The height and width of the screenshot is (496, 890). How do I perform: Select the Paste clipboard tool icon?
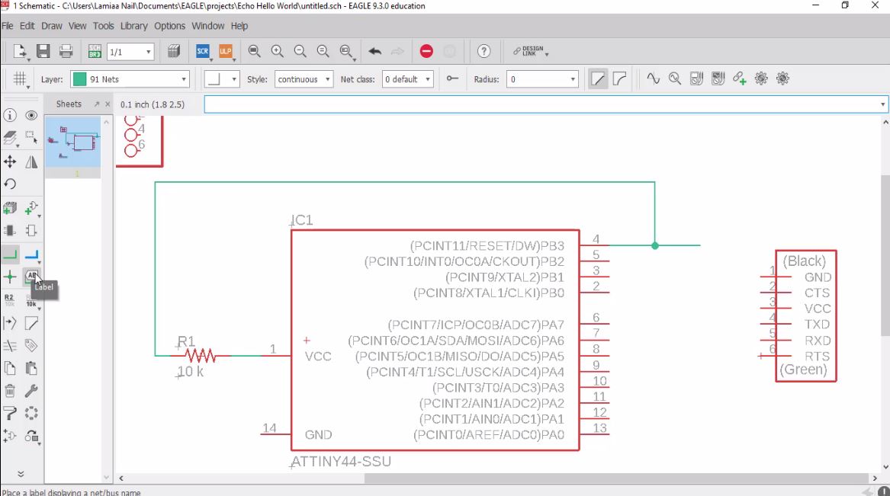[x=31, y=369]
